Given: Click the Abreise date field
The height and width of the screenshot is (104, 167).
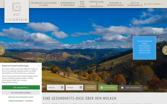Looking at the screenshot, I should tap(74, 88).
